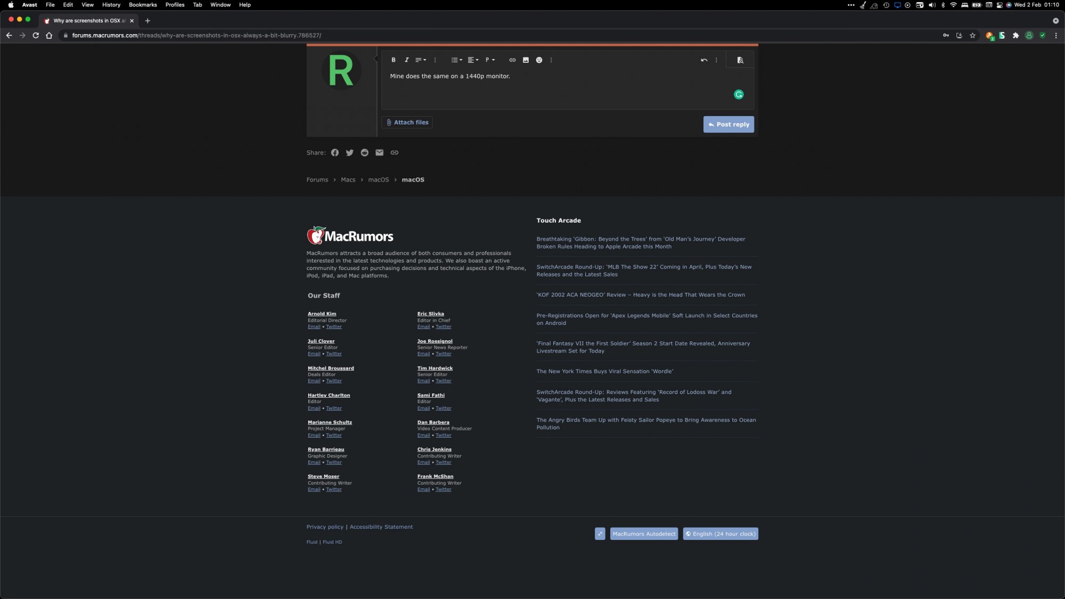This screenshot has width=1065, height=599.
Task: Click the undo icon in the editor
Action: (704, 60)
